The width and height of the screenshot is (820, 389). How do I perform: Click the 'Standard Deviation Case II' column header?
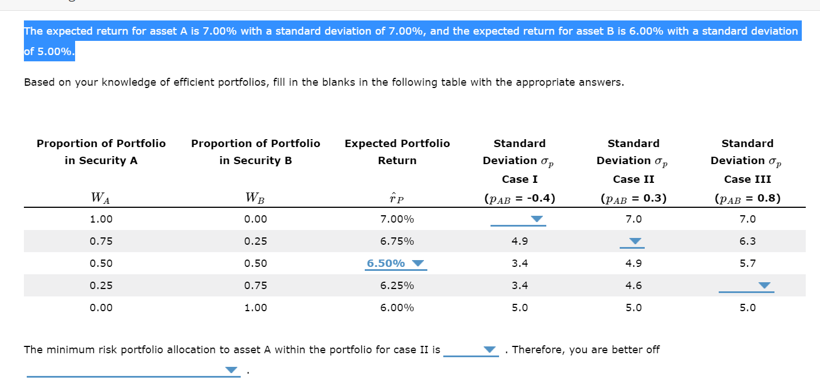632,161
